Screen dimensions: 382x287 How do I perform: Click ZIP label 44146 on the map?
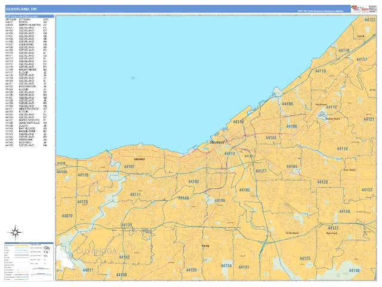pos(354,270)
